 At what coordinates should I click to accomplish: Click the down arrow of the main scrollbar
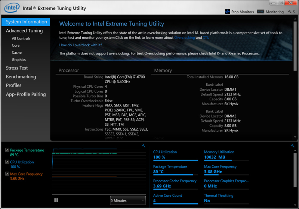coord(295,137)
